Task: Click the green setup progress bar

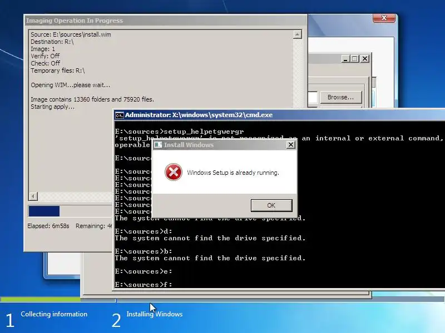Action: 40,299
